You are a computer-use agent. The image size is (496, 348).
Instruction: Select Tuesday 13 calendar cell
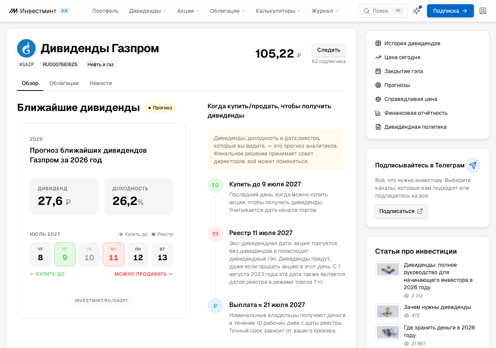pos(162,254)
